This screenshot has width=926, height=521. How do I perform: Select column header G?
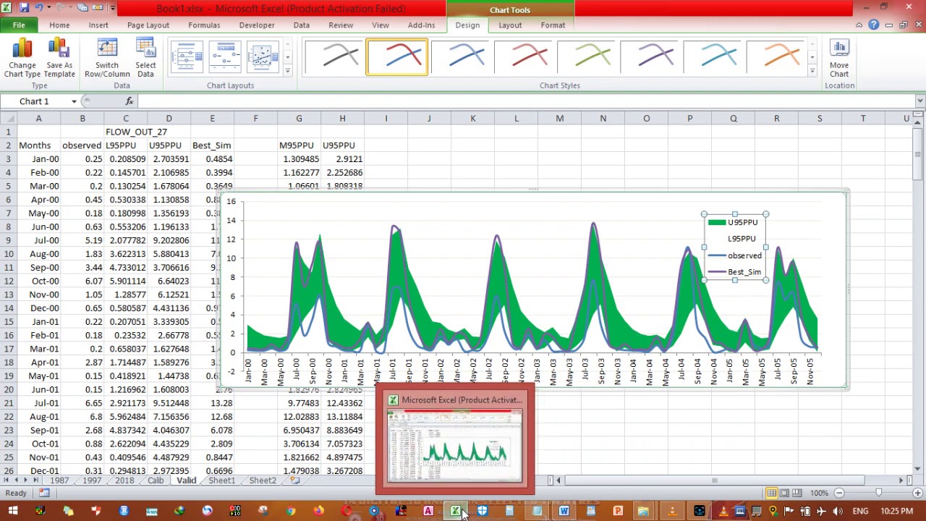[299, 119]
